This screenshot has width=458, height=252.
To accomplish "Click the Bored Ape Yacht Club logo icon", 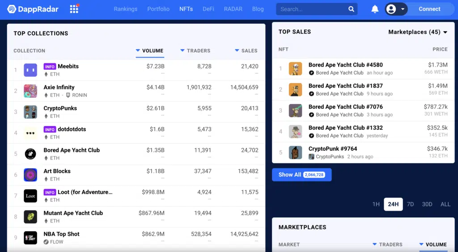I will tap(30, 154).
